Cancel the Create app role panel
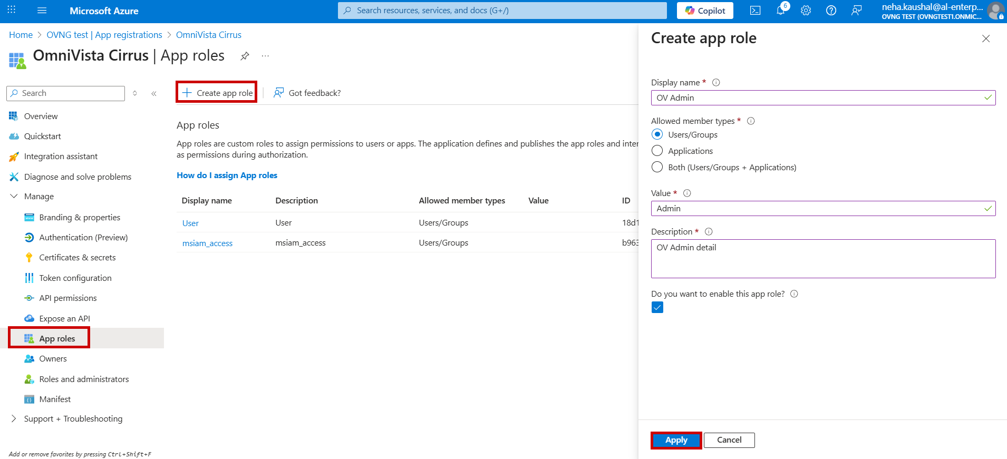This screenshot has width=1007, height=459. [729, 440]
